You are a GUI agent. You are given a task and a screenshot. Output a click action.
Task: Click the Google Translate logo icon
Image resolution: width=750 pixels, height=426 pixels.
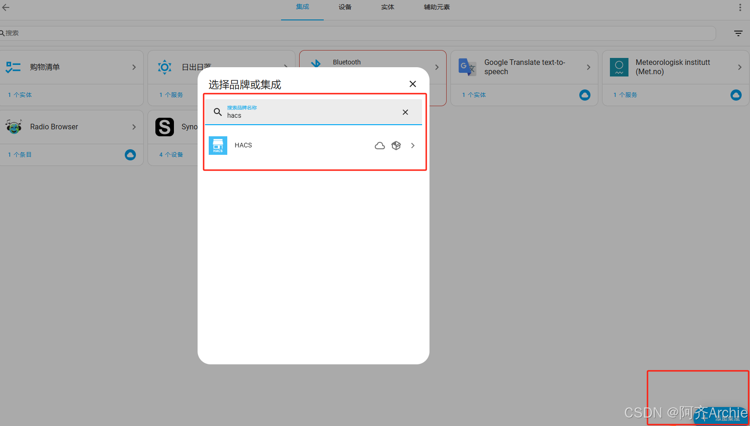click(468, 67)
